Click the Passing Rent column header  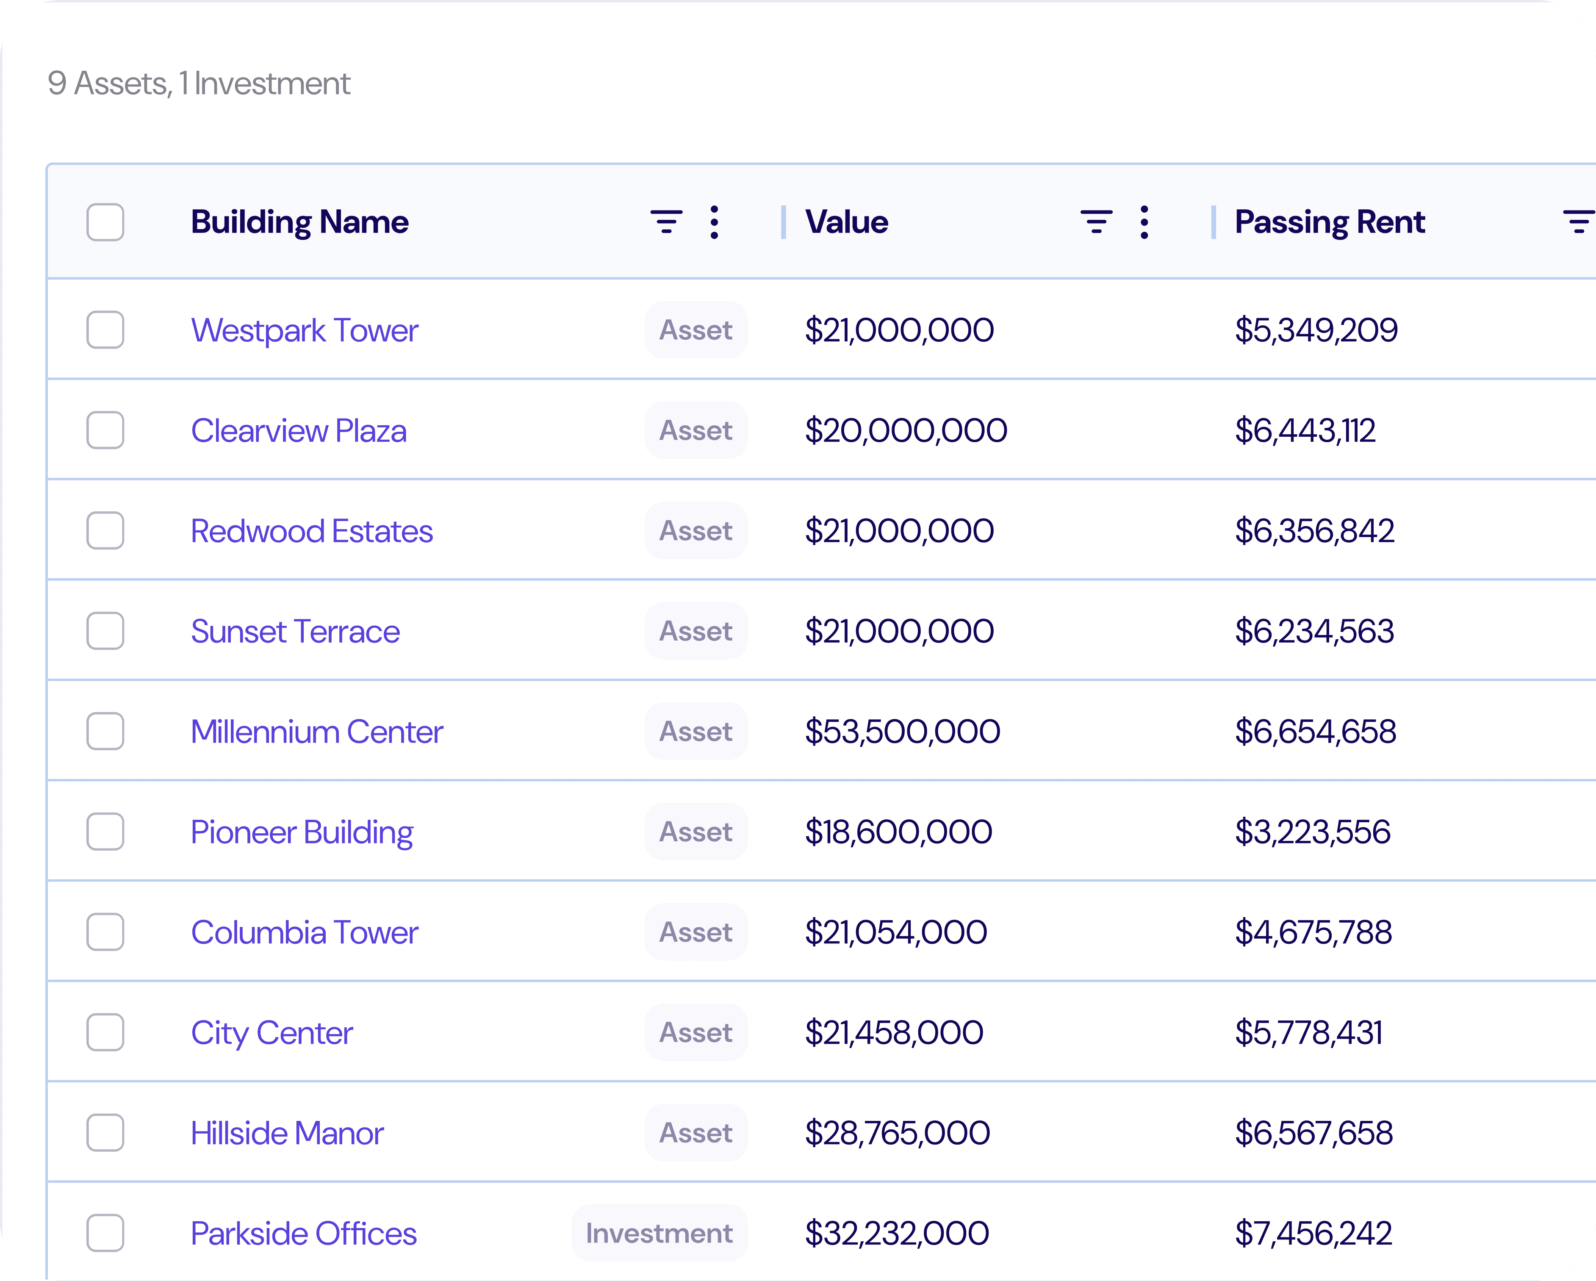pyautogui.click(x=1330, y=222)
